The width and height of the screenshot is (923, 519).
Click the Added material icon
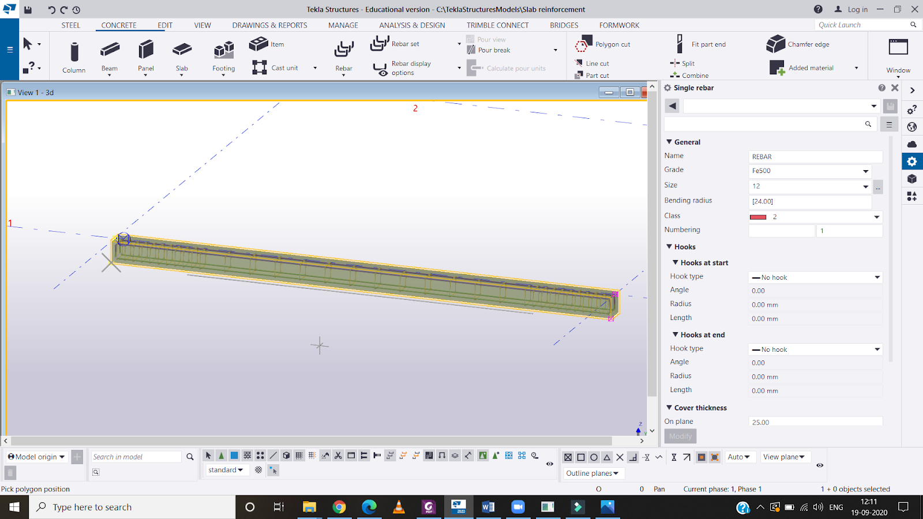coord(777,68)
